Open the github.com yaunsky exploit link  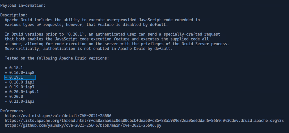click(x=83, y=125)
